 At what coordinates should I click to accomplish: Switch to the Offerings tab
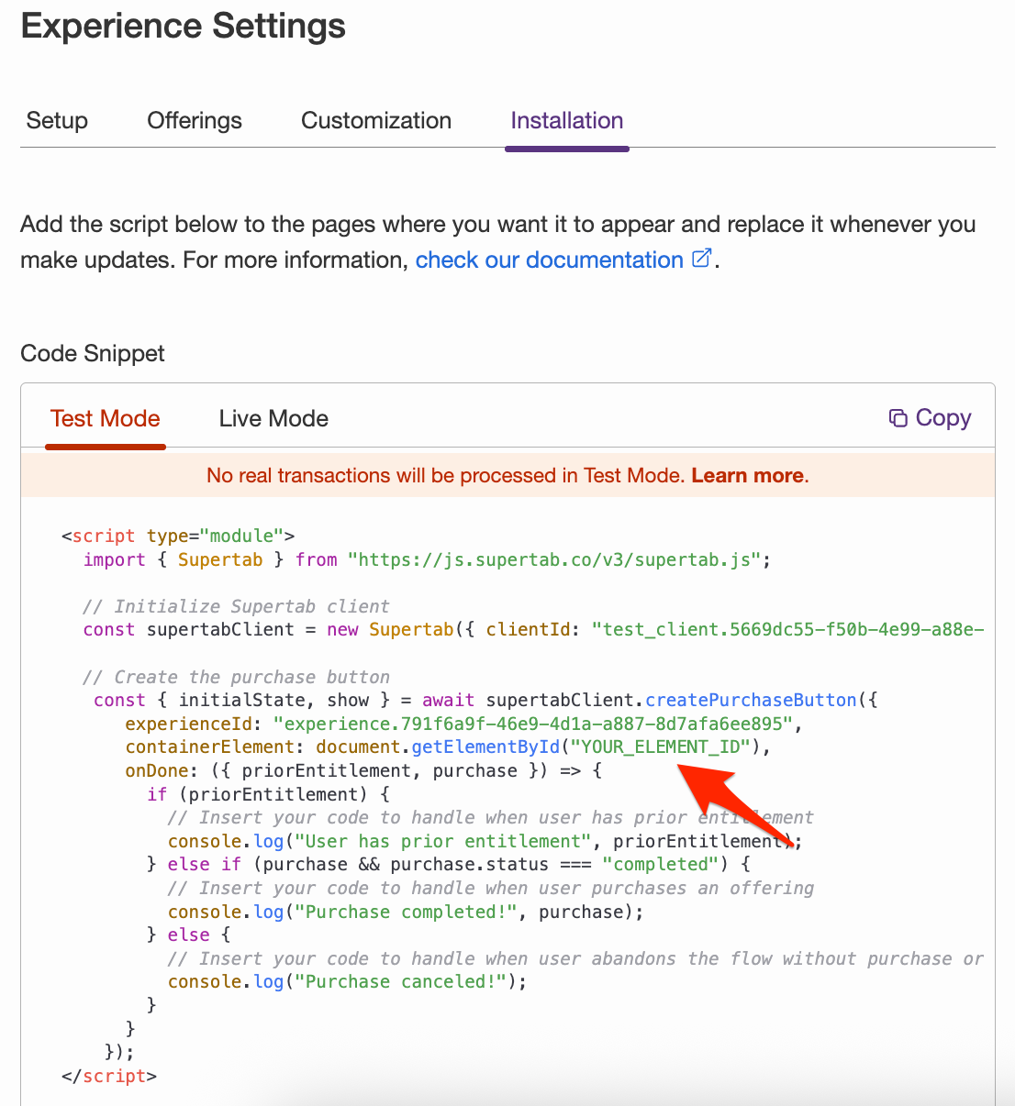click(x=195, y=121)
